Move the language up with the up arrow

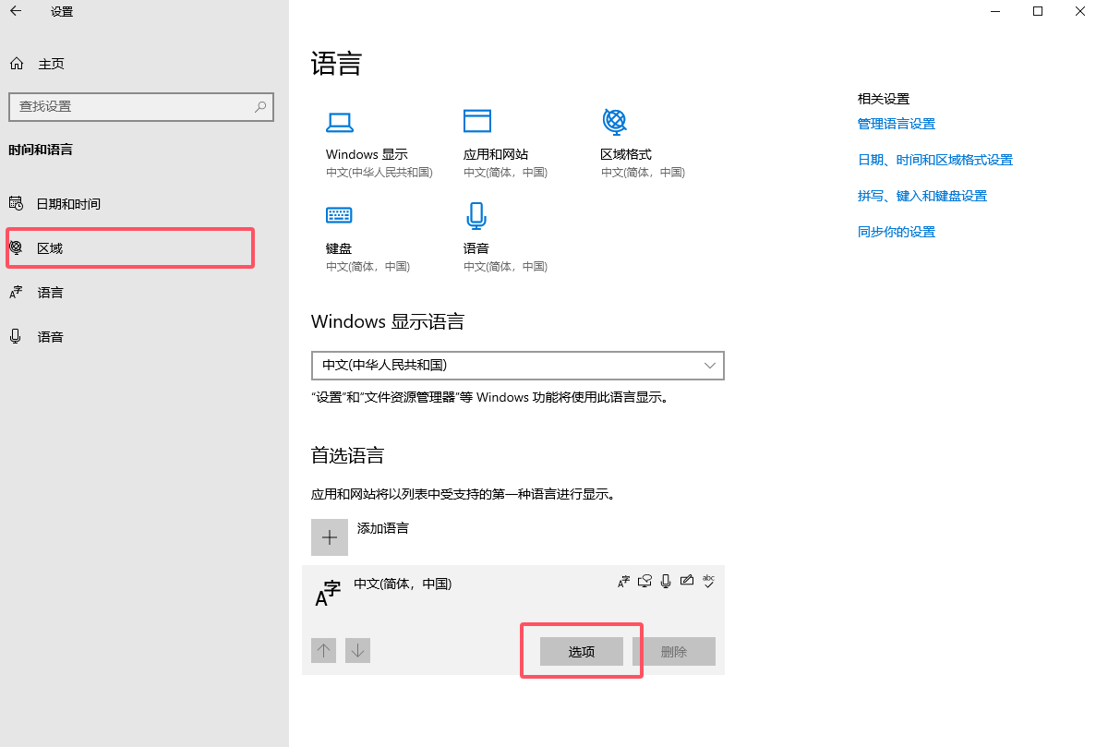tap(323, 651)
